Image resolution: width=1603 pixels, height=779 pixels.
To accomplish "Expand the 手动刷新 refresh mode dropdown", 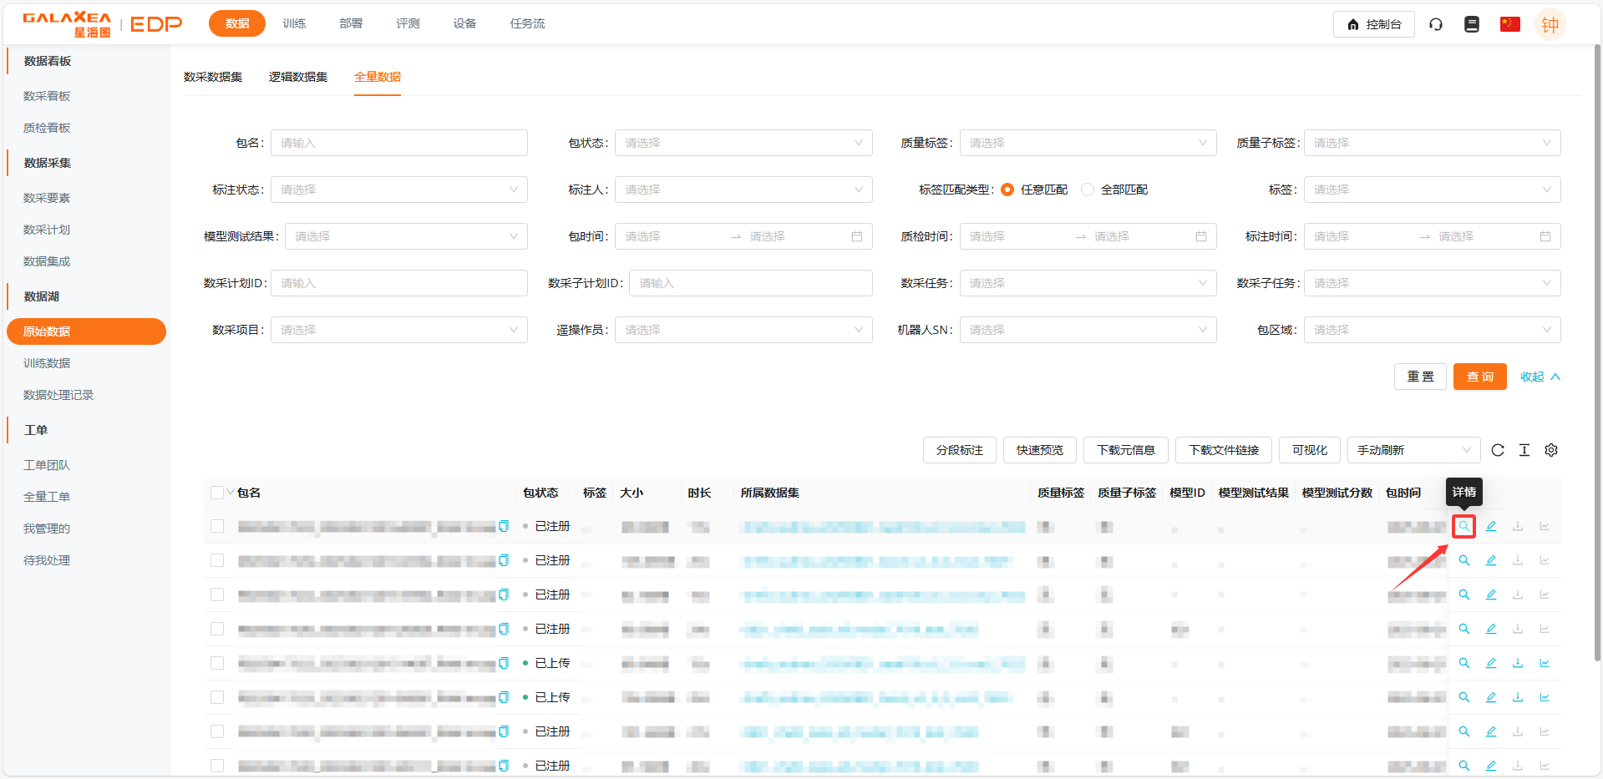I will [1413, 450].
